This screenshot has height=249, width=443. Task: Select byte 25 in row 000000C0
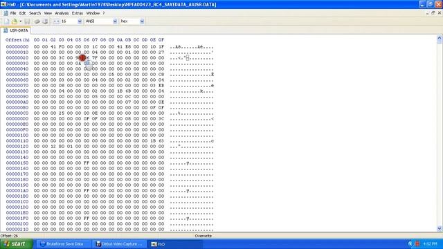click(x=62, y=113)
